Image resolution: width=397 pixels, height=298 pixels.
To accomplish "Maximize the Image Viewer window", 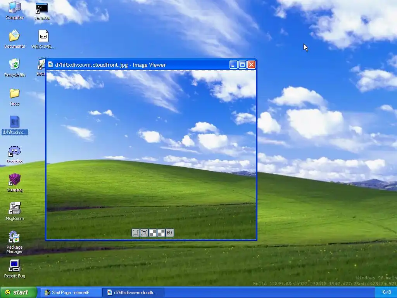I will point(242,65).
